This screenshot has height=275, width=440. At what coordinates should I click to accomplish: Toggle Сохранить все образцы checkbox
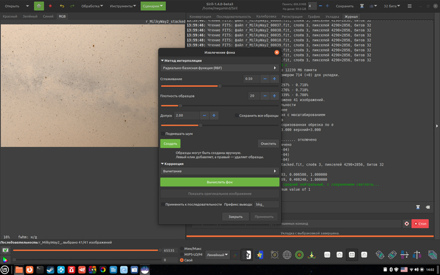click(x=237, y=116)
